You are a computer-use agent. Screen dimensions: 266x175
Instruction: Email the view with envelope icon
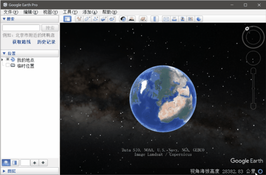point(166,19)
